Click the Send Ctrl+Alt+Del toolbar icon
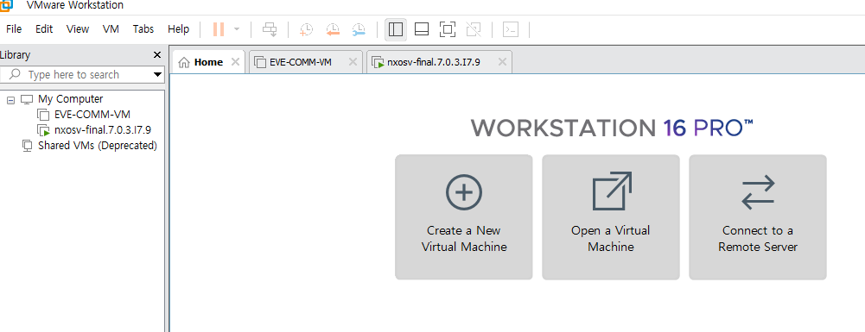The image size is (865, 332). point(270,29)
